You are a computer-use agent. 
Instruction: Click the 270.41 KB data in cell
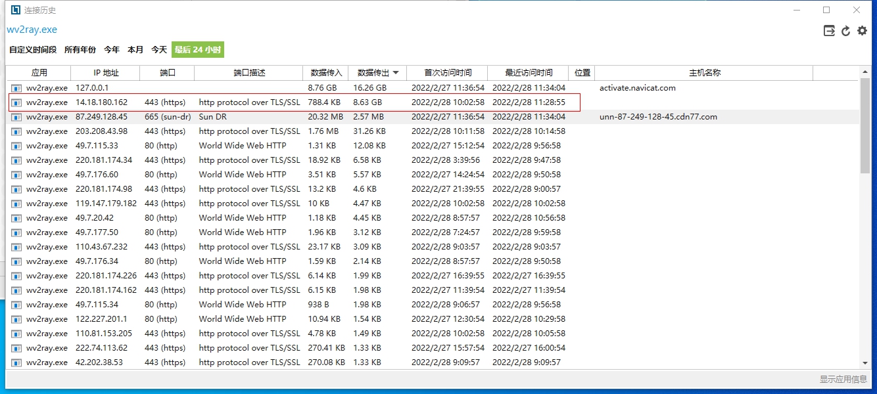[x=326, y=348]
